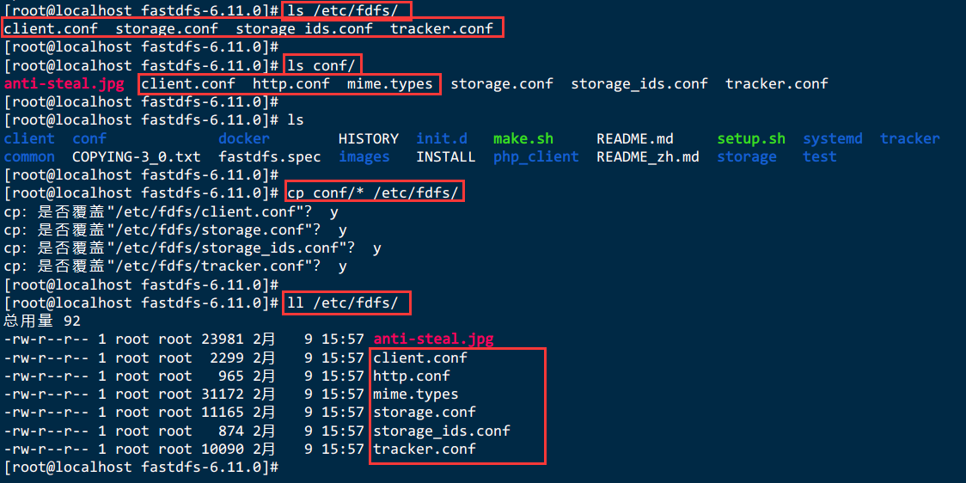The width and height of the screenshot is (966, 483).
Task: Click the overwrite prompt for storage.conf
Action: pos(175,229)
